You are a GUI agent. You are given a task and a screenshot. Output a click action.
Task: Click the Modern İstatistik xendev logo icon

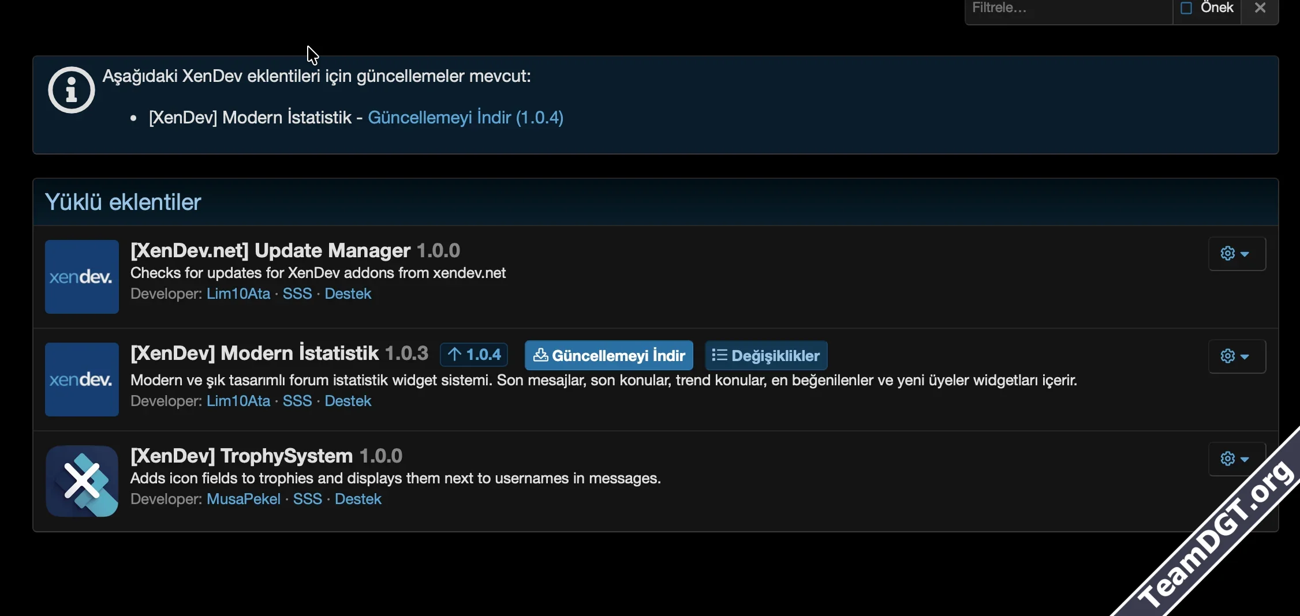[81, 380]
